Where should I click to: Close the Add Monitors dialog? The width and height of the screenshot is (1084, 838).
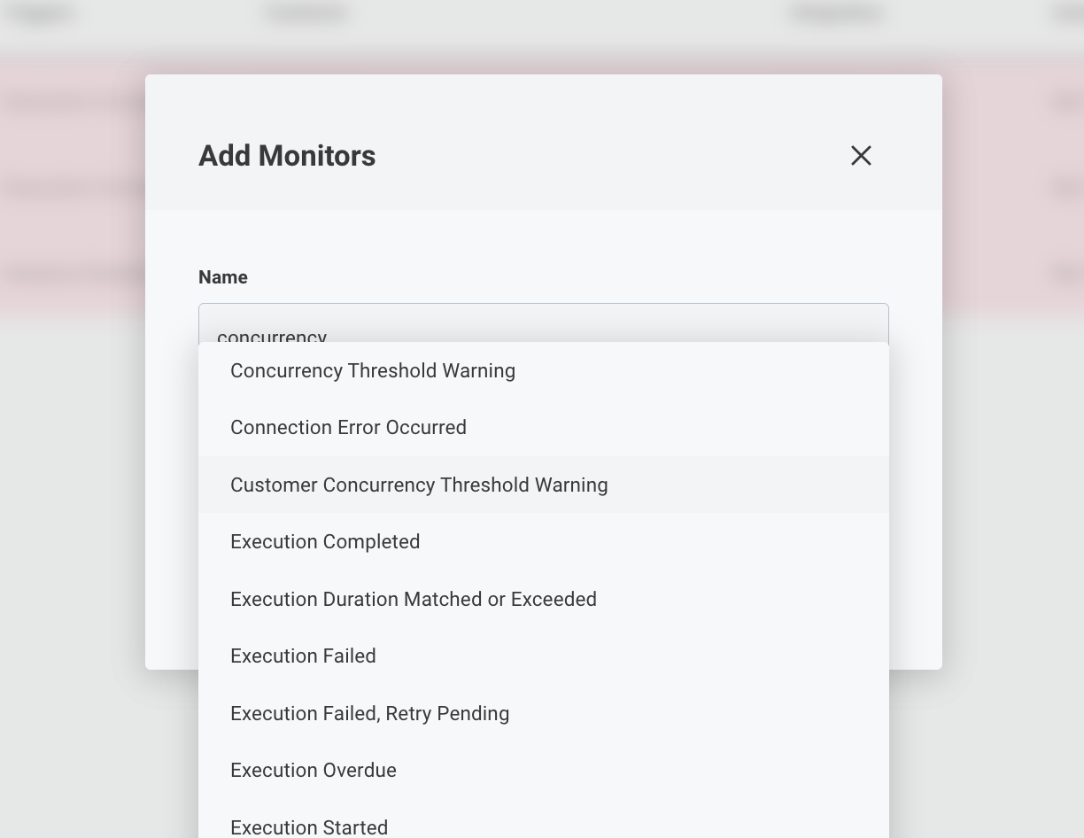pos(861,155)
